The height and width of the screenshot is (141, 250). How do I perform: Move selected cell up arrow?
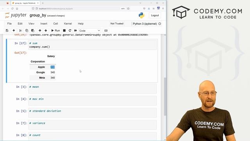[x=40, y=31]
